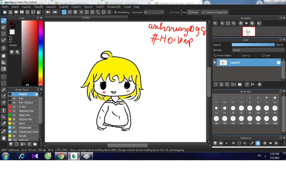286x184 pixels.
Task: Open the Cloud menu
Action: tap(127, 7)
